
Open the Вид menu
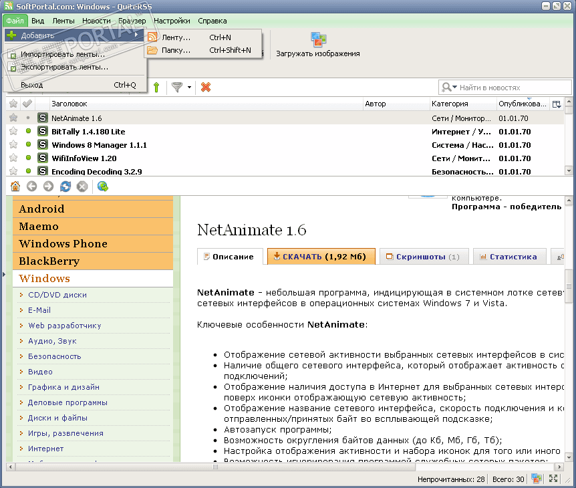point(38,21)
